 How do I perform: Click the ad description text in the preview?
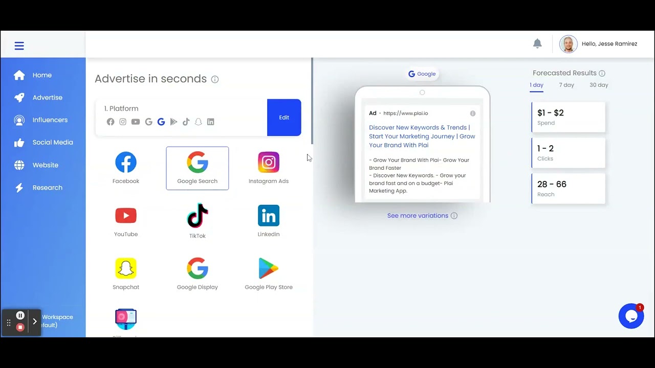tap(418, 175)
